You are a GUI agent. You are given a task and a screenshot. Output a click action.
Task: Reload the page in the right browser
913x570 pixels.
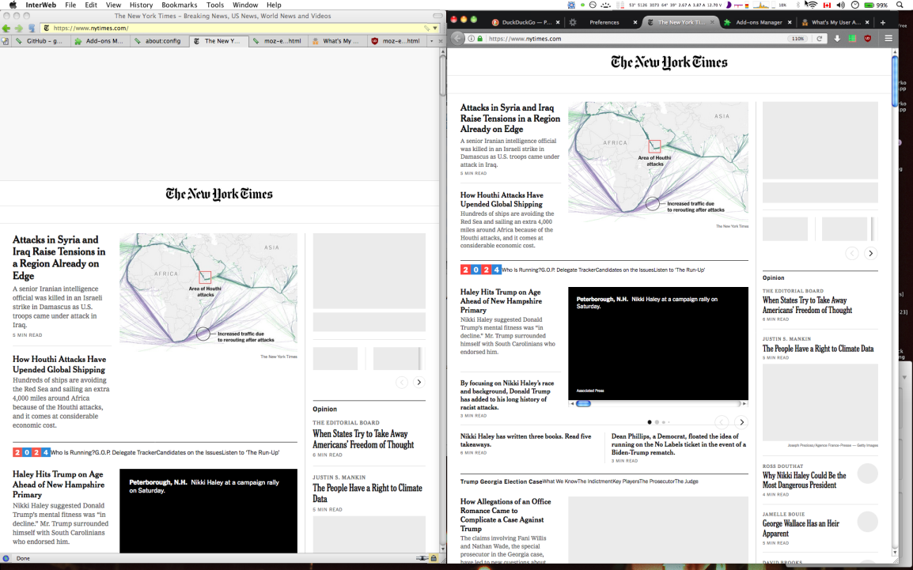820,39
